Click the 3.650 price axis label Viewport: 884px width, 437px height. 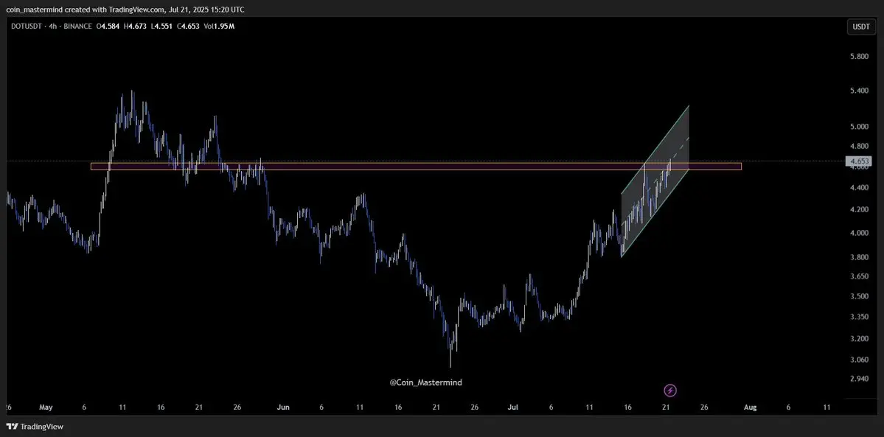pyautogui.click(x=859, y=277)
